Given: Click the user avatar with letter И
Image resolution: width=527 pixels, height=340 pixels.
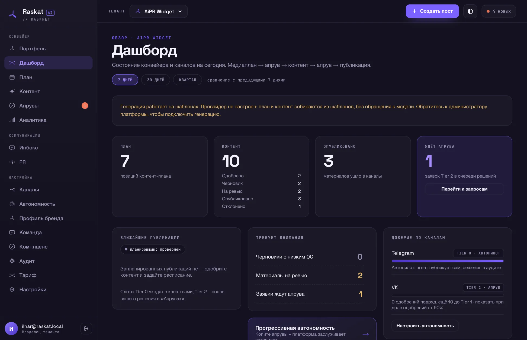Looking at the screenshot, I should point(11,329).
